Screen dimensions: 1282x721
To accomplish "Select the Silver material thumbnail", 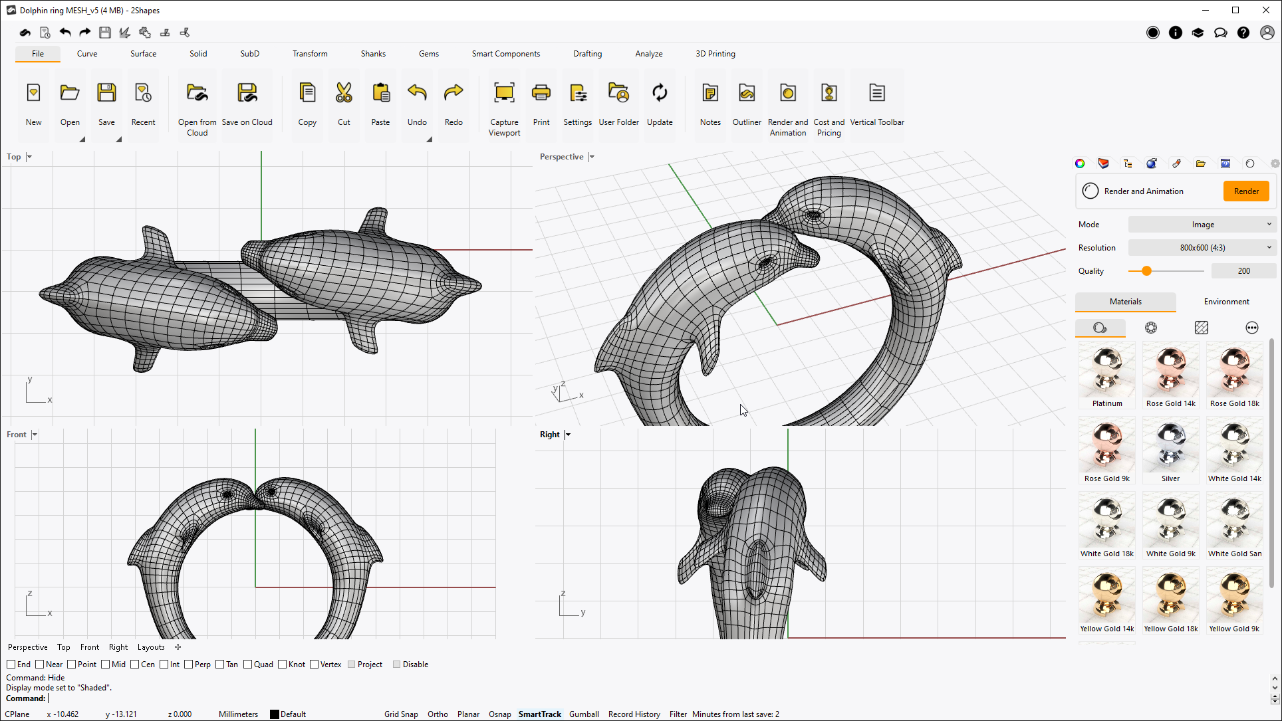I will tap(1171, 451).
